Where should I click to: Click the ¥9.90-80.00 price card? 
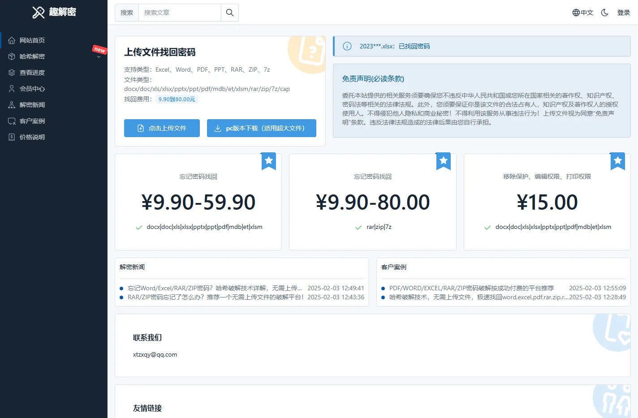(x=373, y=202)
